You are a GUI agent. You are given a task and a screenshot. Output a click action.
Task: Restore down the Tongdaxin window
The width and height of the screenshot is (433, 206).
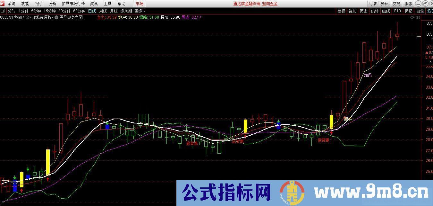pos(425,4)
